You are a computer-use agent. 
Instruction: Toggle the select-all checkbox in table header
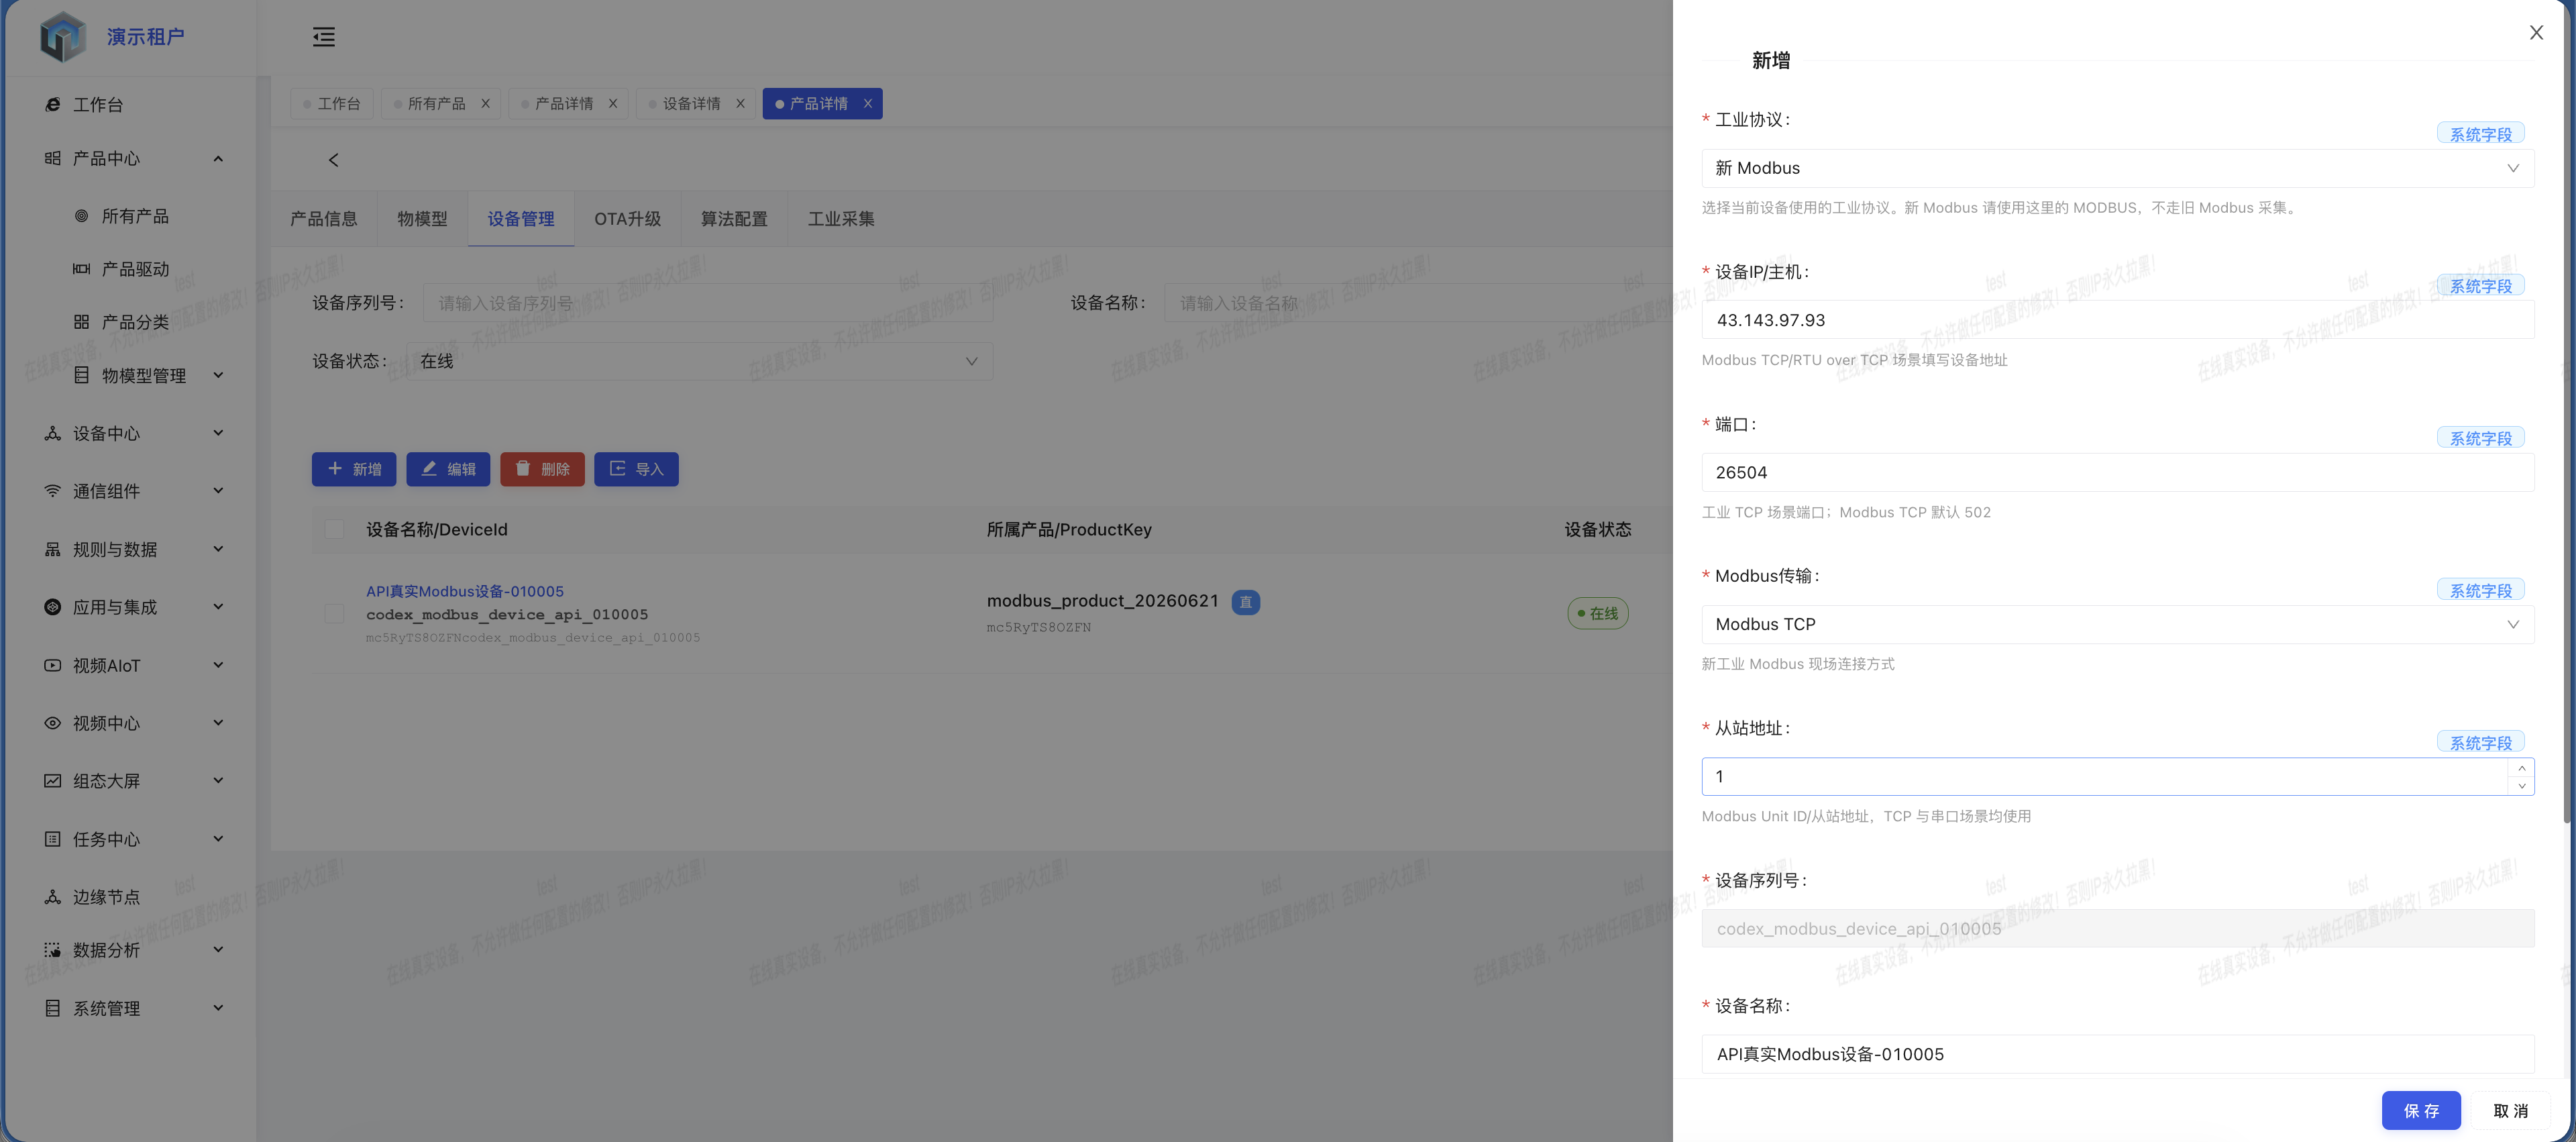[334, 529]
